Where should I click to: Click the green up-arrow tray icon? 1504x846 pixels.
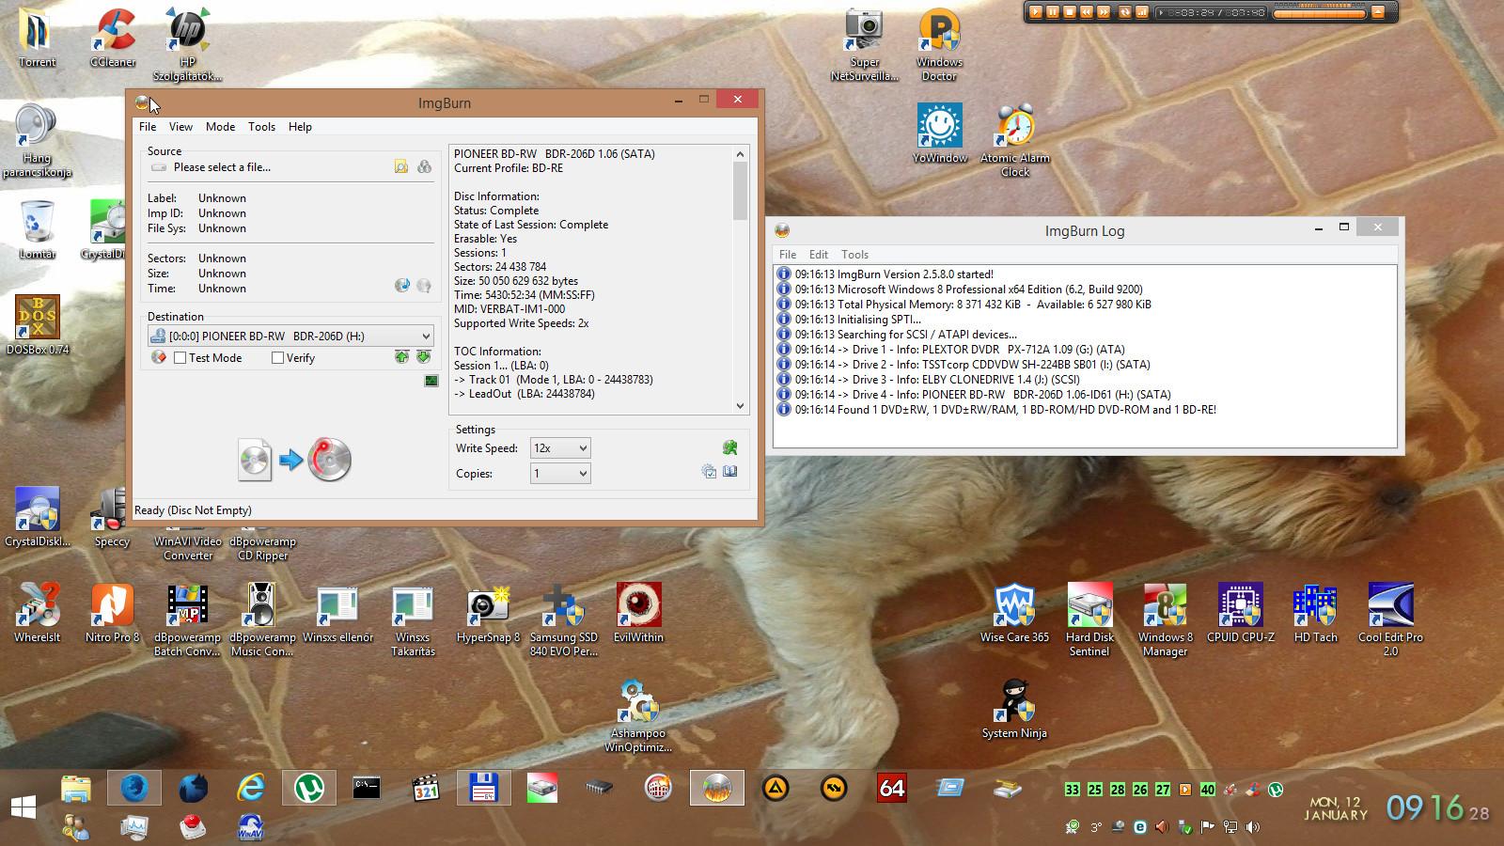coord(402,357)
